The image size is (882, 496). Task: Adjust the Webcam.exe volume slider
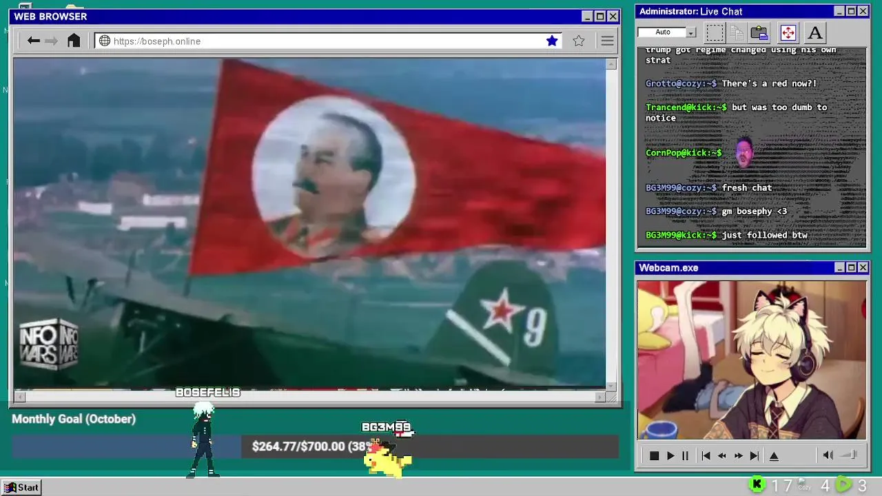coord(849,455)
